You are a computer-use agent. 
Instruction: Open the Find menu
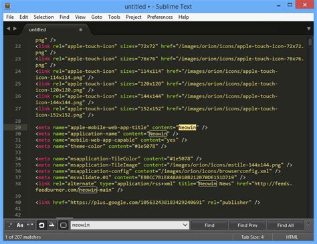tap(64, 17)
